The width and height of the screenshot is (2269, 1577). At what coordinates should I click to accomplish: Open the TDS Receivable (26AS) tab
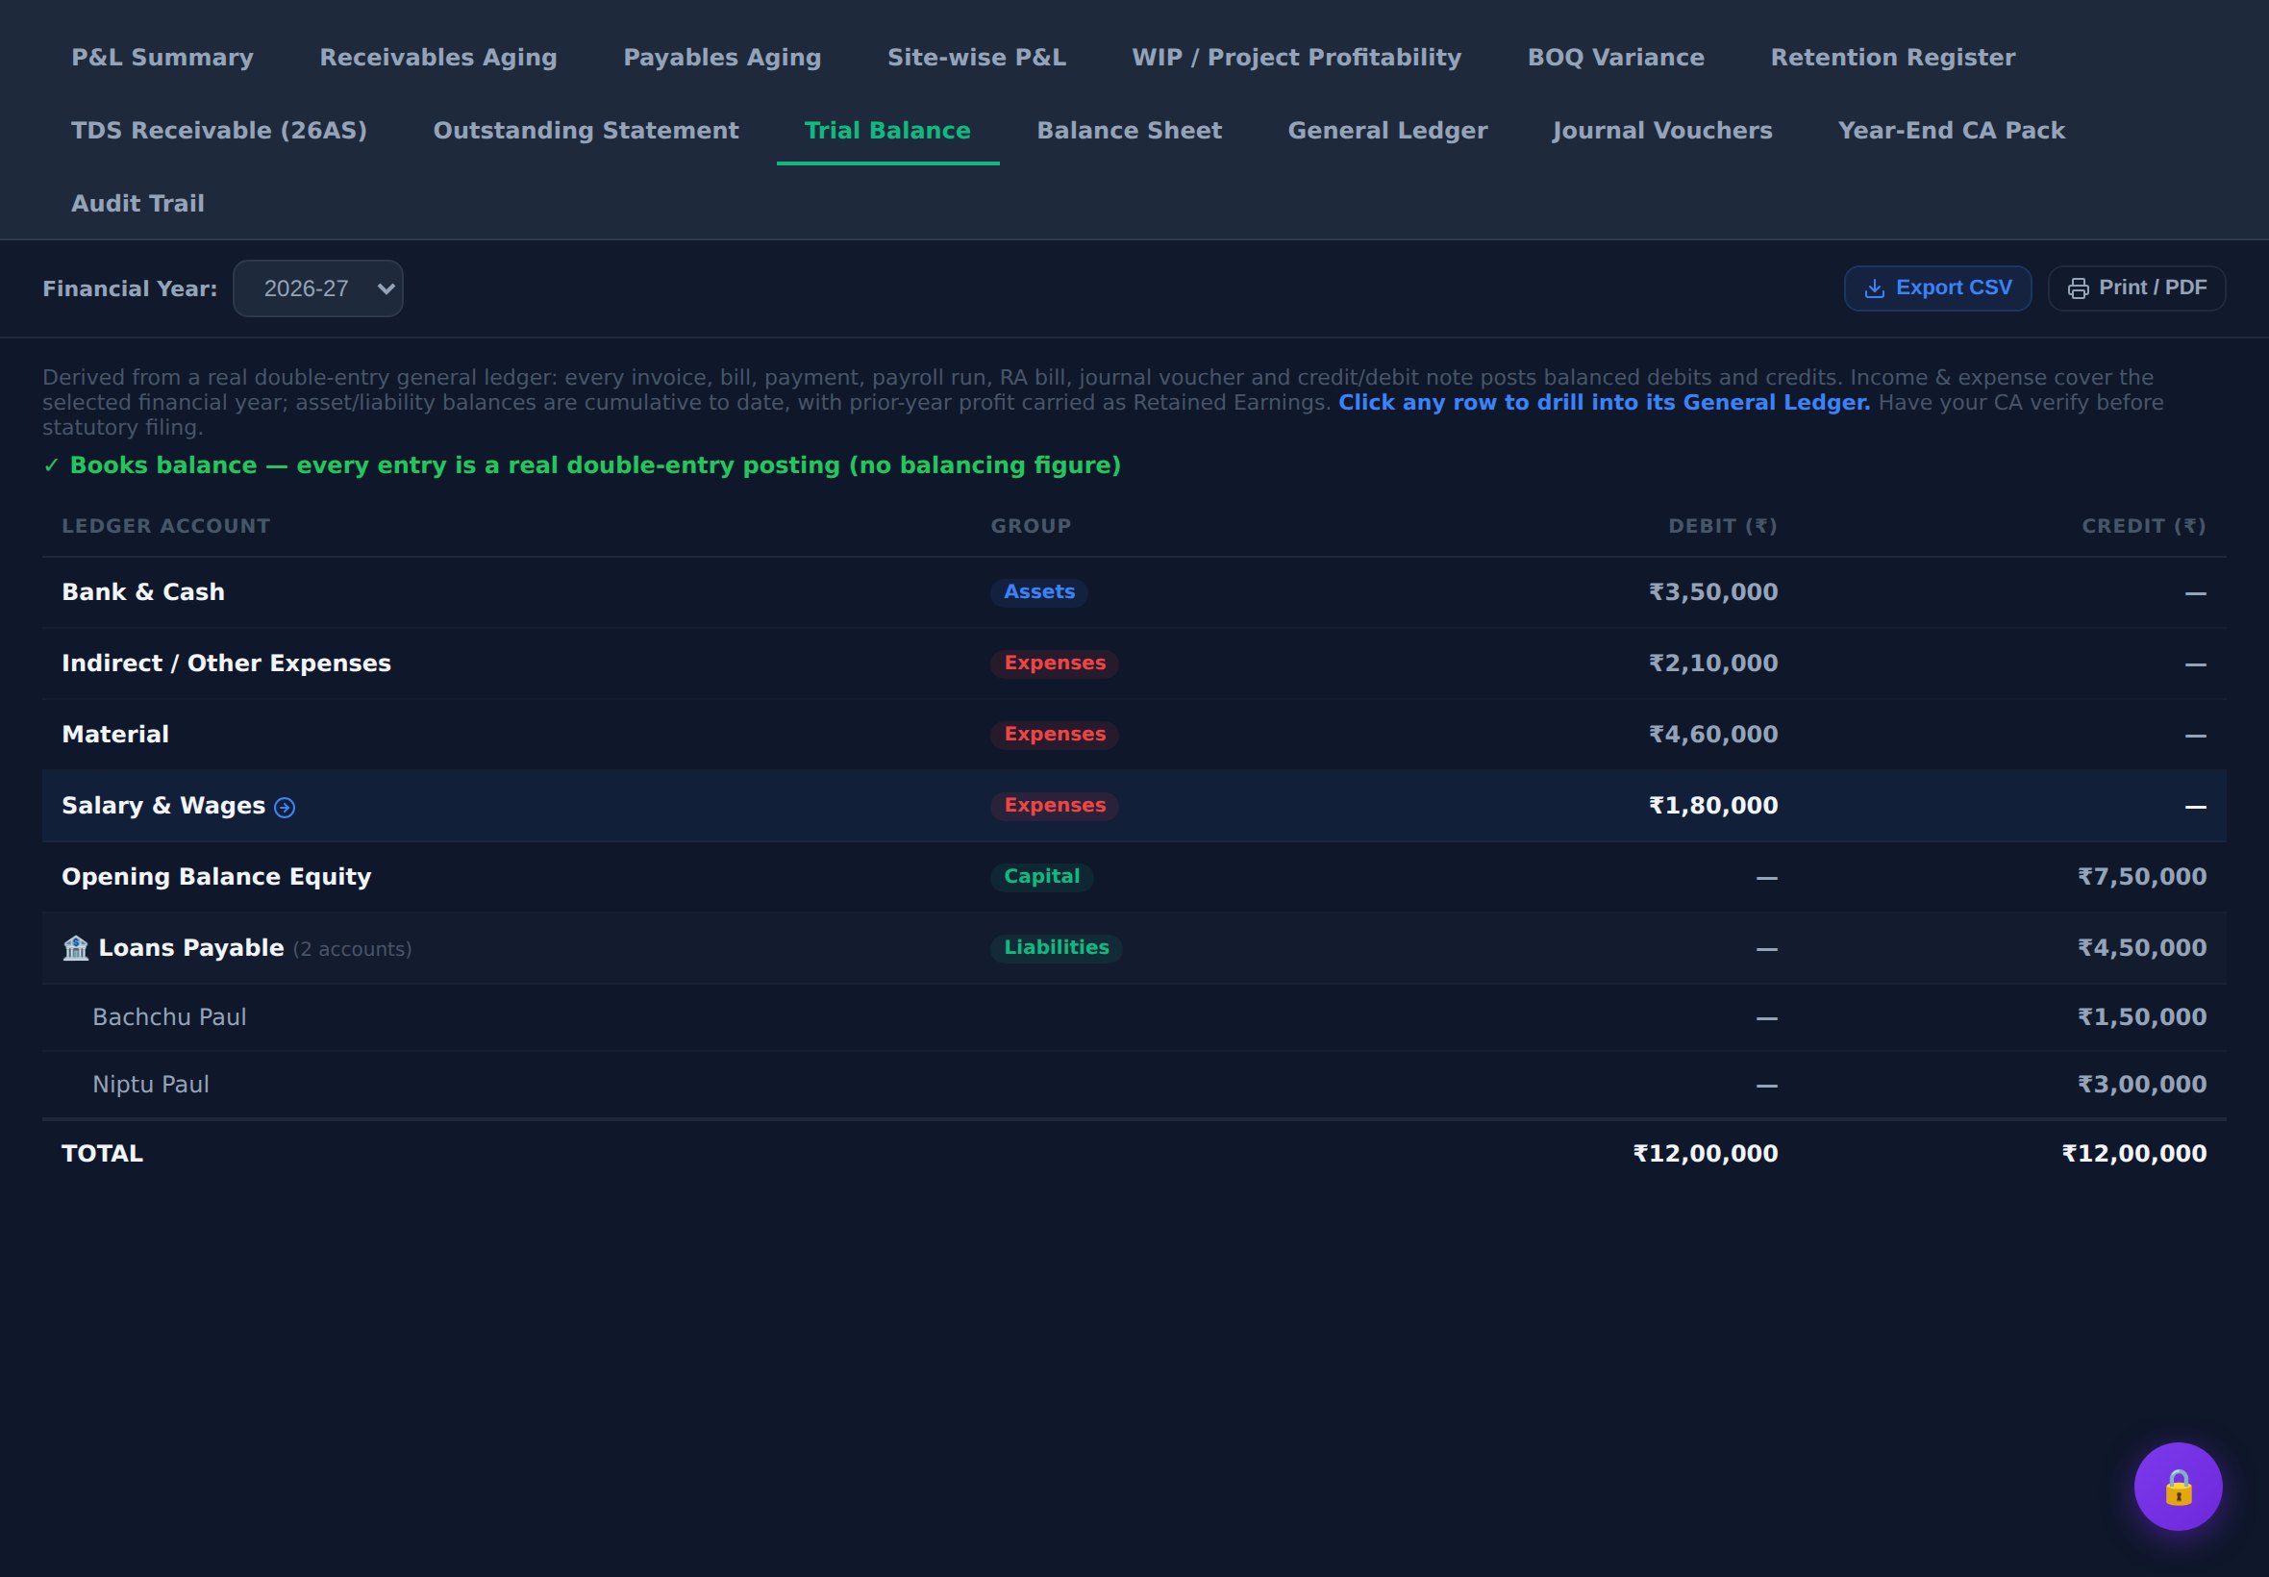pyautogui.click(x=219, y=131)
